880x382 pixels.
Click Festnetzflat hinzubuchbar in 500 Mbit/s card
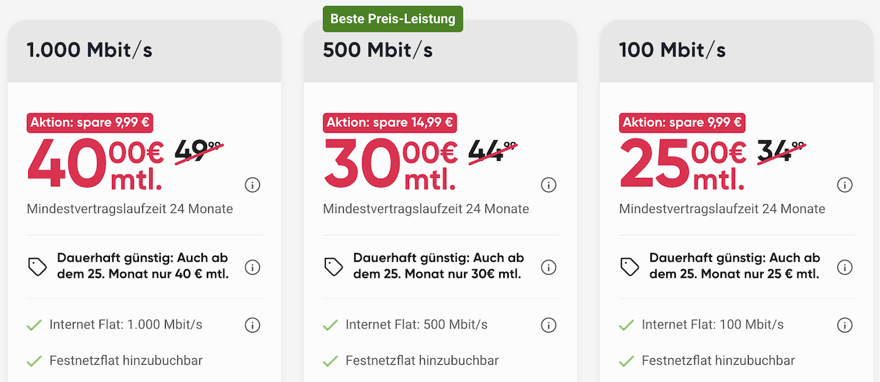coord(422,361)
